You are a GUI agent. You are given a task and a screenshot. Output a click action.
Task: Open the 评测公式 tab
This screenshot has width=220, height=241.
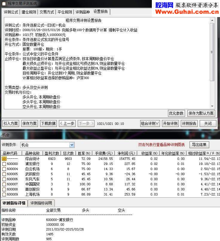point(11,12)
